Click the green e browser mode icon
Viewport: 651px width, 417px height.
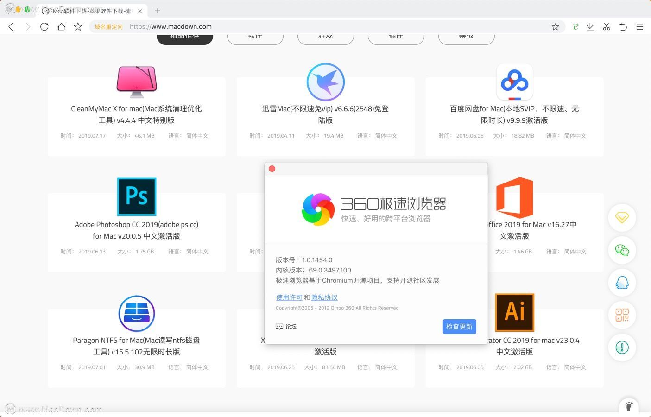tap(575, 27)
